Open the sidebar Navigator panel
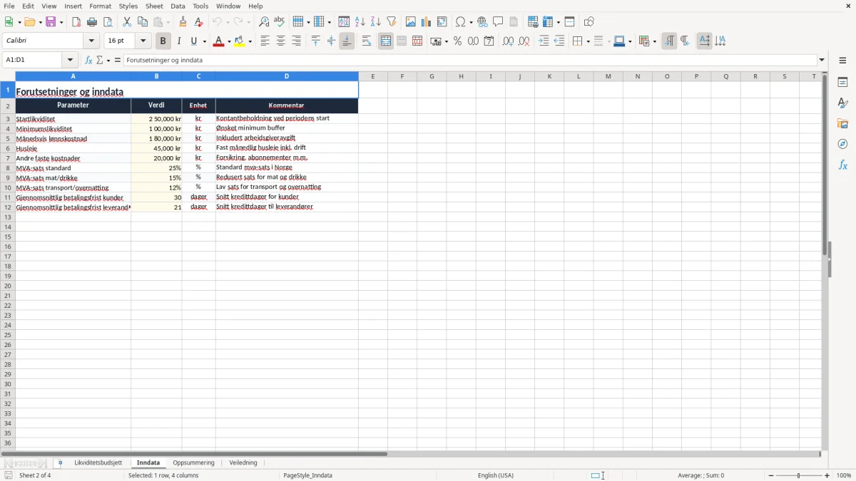 coord(842,144)
